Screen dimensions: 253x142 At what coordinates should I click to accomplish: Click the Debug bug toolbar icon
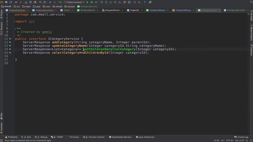pyautogui.click(x=92, y=2)
